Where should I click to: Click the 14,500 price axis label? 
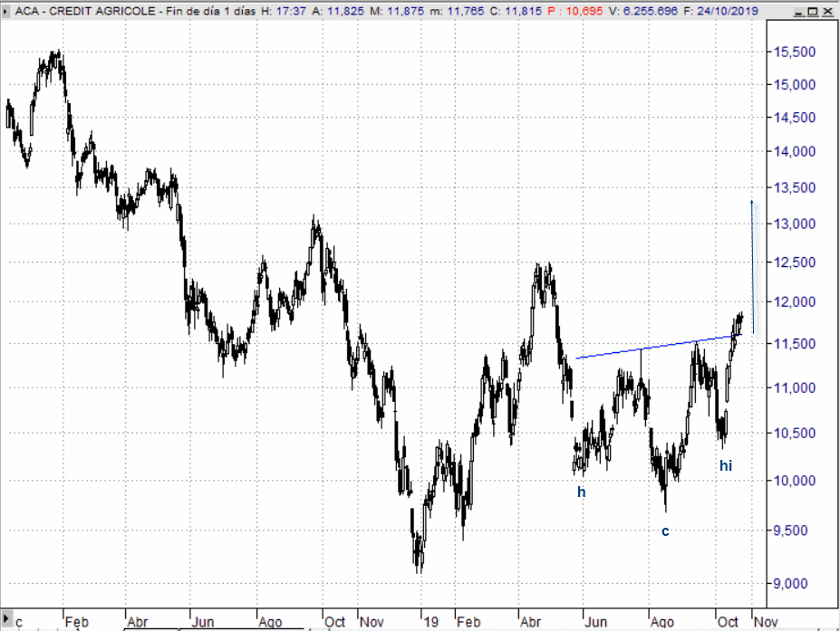795,118
